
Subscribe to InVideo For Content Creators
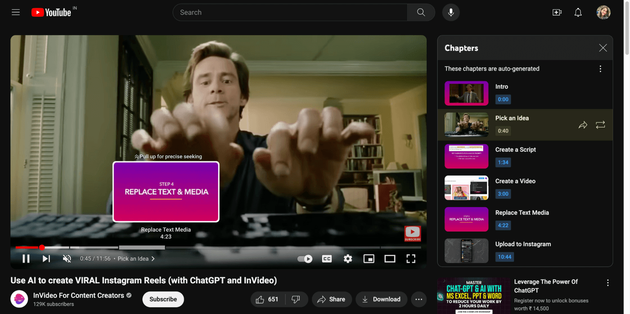[163, 299]
